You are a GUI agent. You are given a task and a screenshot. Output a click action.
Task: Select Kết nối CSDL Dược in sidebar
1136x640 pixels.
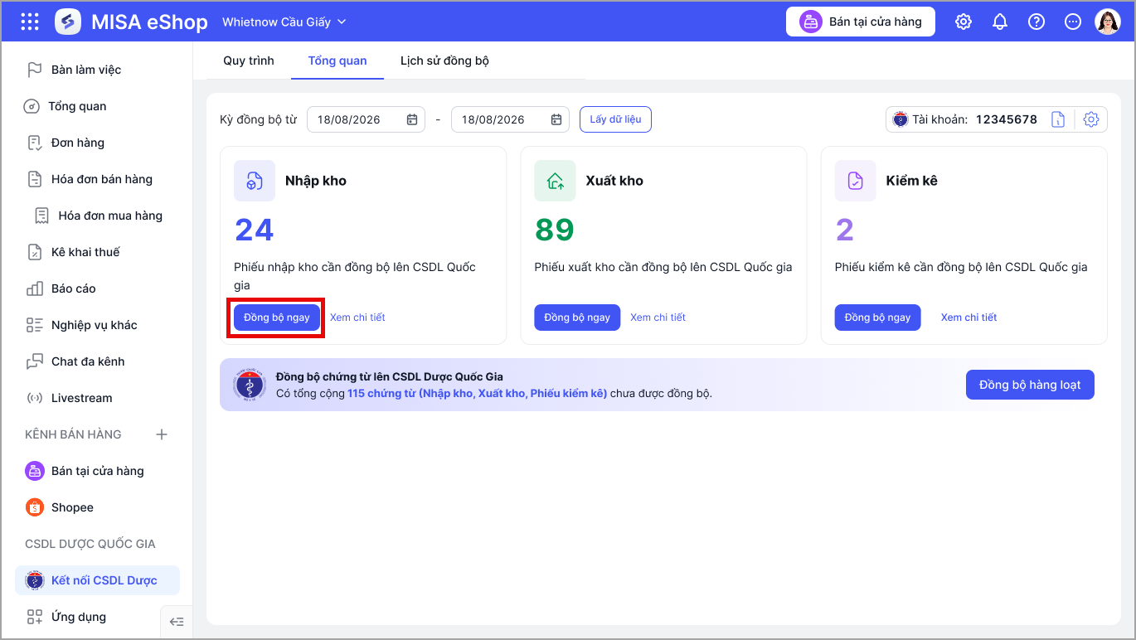[97, 580]
